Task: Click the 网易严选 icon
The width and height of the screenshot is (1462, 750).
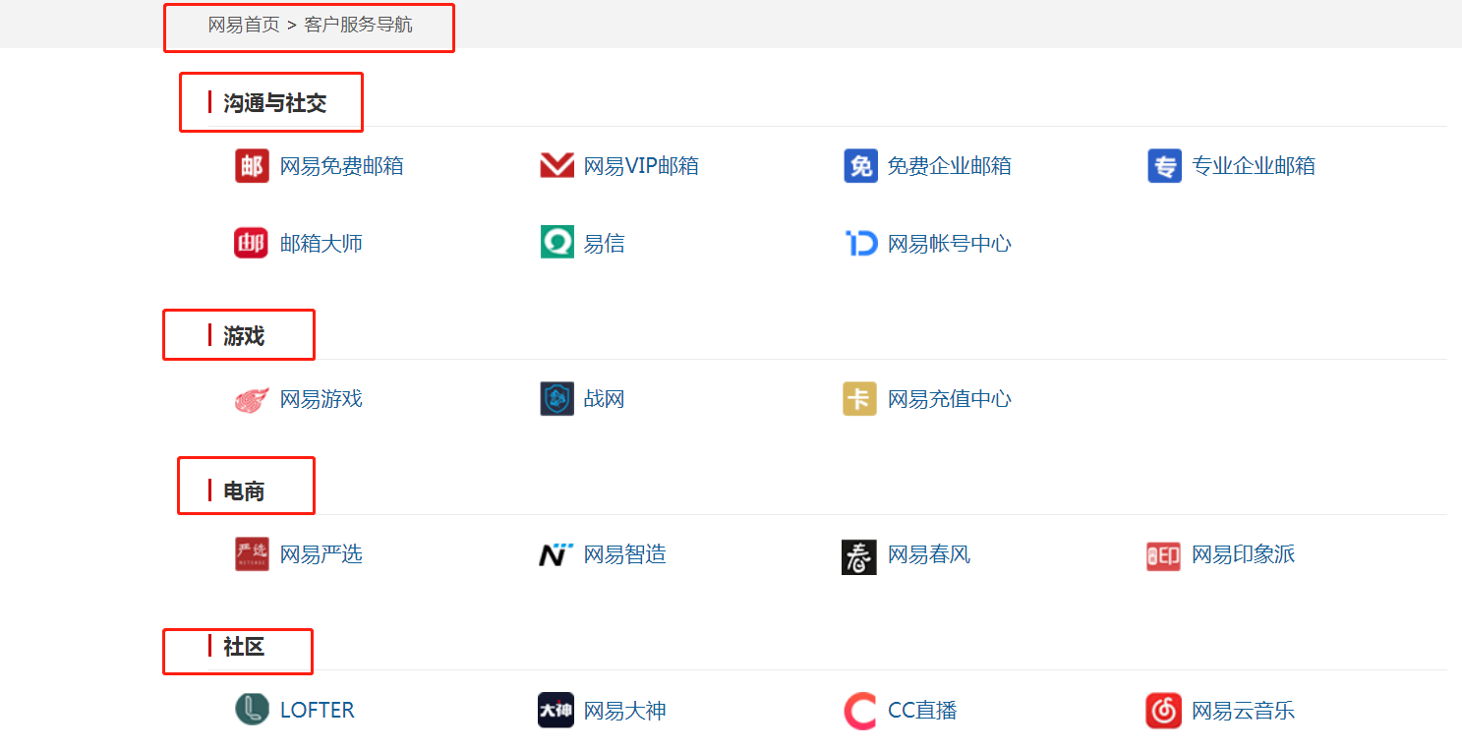Action: click(252, 554)
